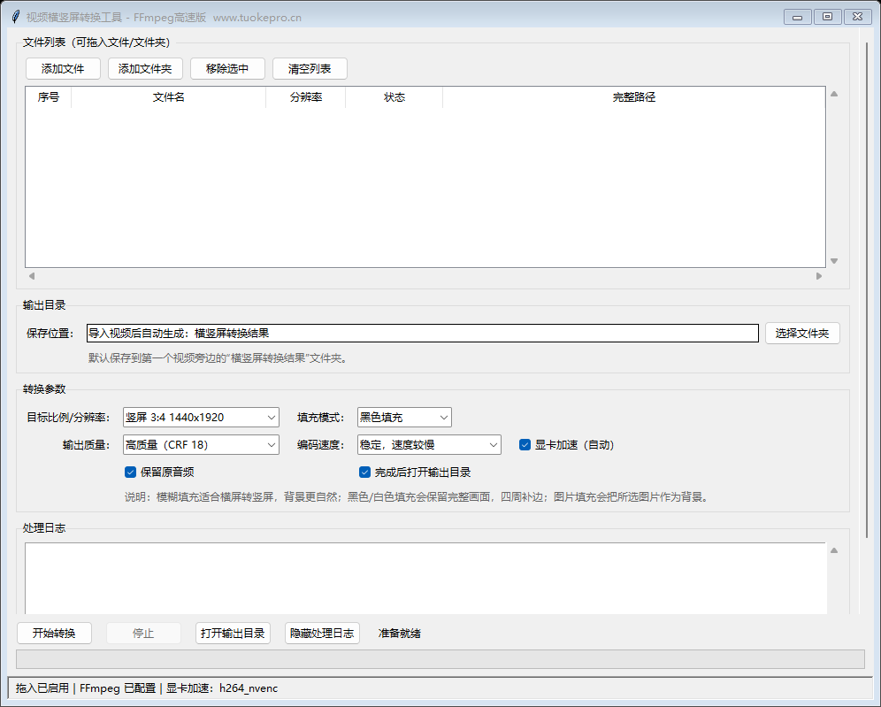Click the conversion progress bar

click(x=440, y=659)
